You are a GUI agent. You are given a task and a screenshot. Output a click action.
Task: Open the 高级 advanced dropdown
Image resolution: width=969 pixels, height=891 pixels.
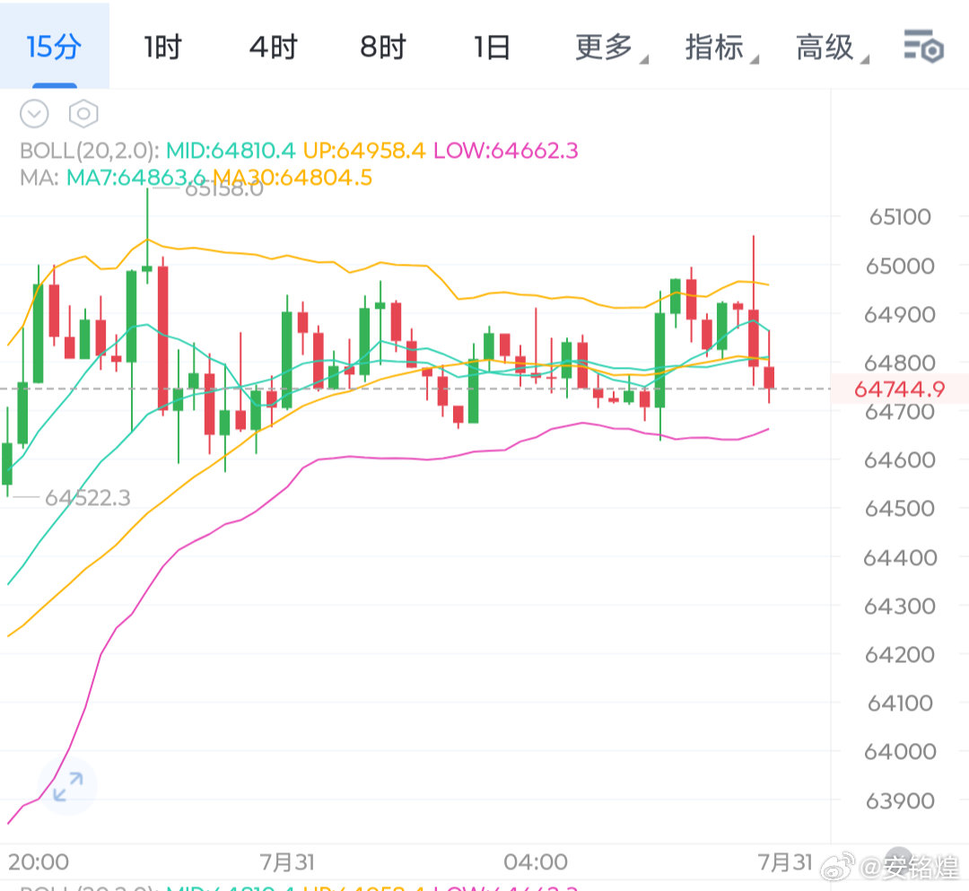(x=832, y=48)
